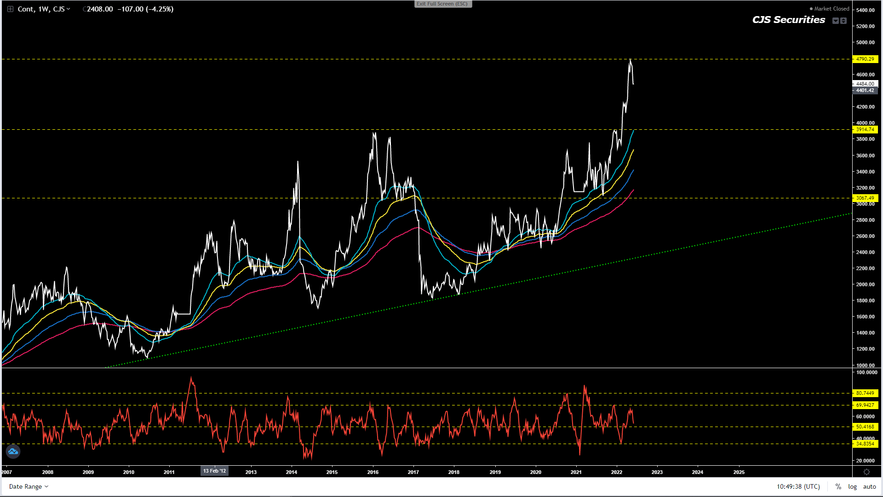Click the 3914.74 yellow price level label
883x497 pixels.
865,129
